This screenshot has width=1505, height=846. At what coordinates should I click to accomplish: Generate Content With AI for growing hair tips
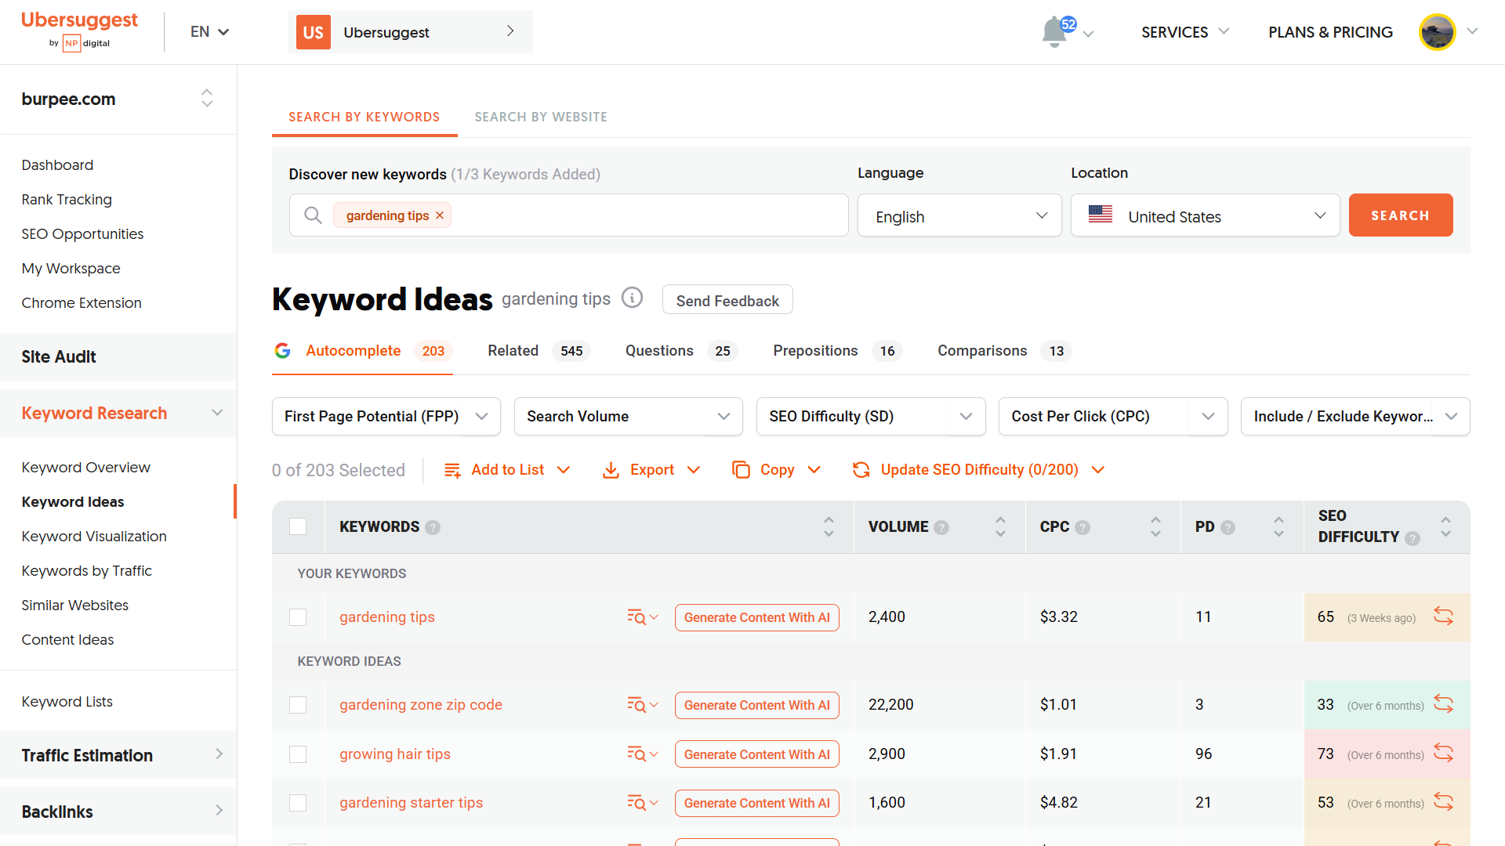pos(757,754)
